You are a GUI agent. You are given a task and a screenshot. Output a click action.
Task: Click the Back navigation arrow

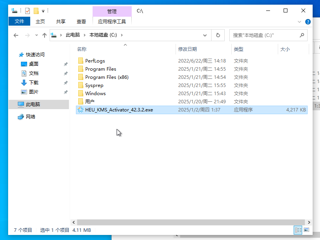coord(16,35)
